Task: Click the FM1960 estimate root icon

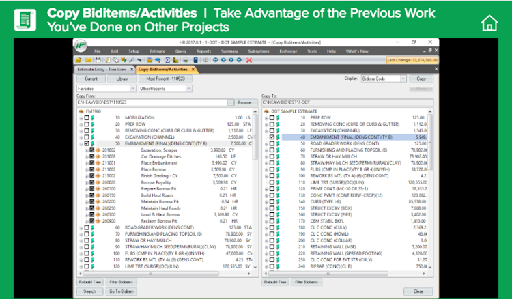Action: tap(81, 111)
